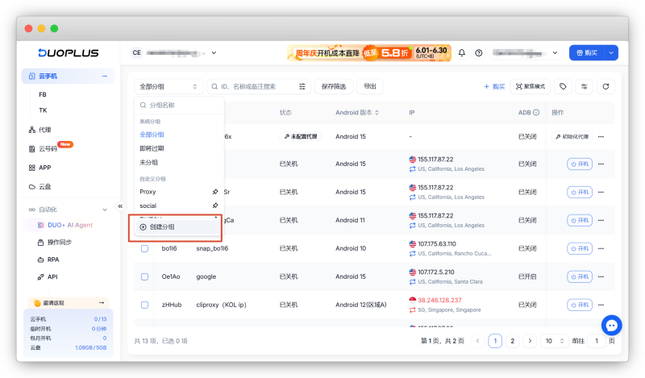Open the help question-mark icon

coord(478,52)
